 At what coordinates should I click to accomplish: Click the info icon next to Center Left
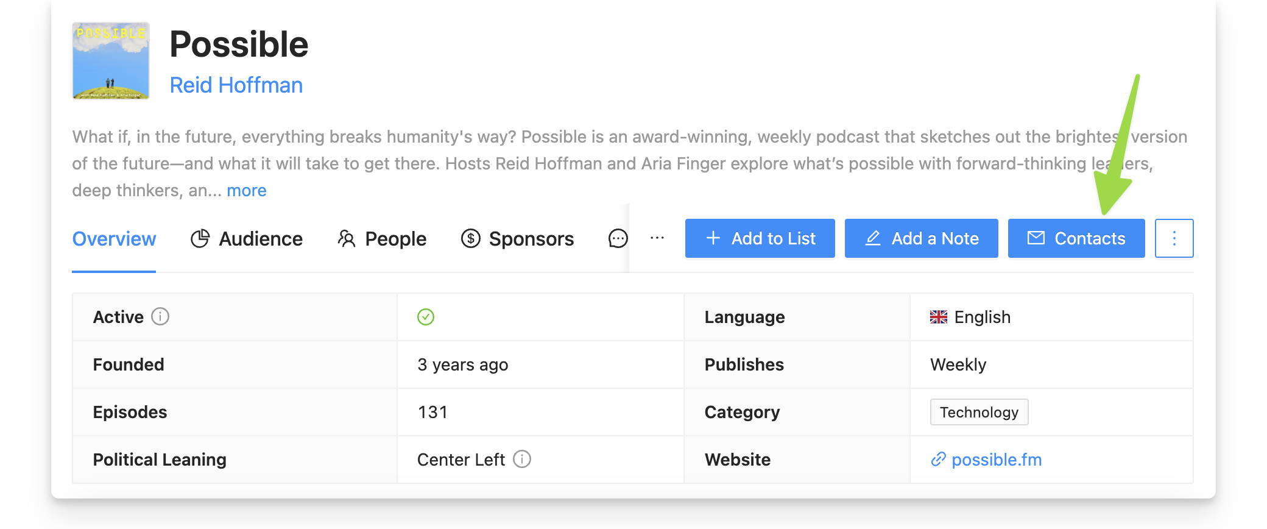click(523, 460)
